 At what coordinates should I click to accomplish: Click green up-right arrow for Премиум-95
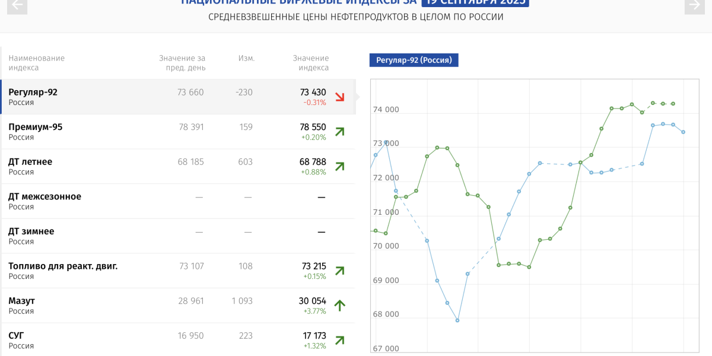click(x=340, y=132)
